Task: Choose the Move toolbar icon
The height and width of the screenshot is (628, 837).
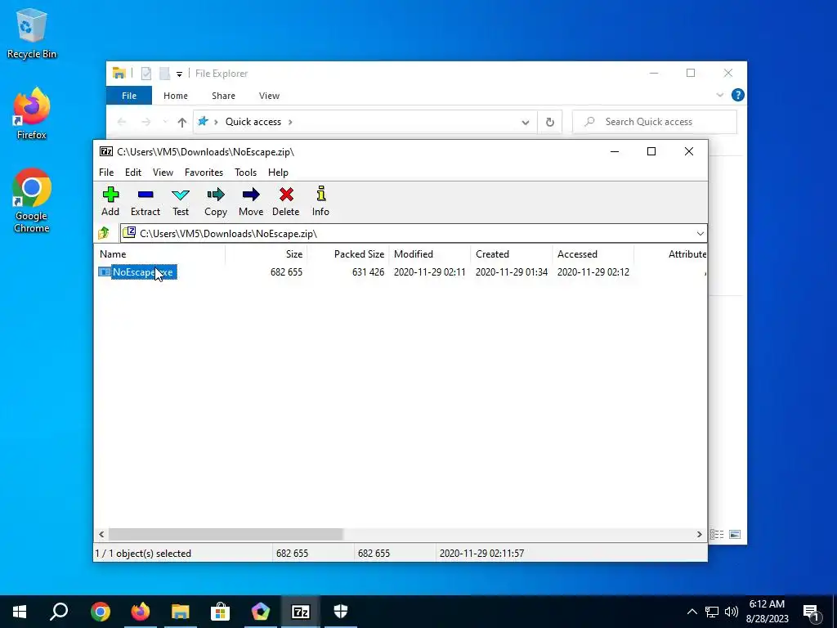Action: 251,201
